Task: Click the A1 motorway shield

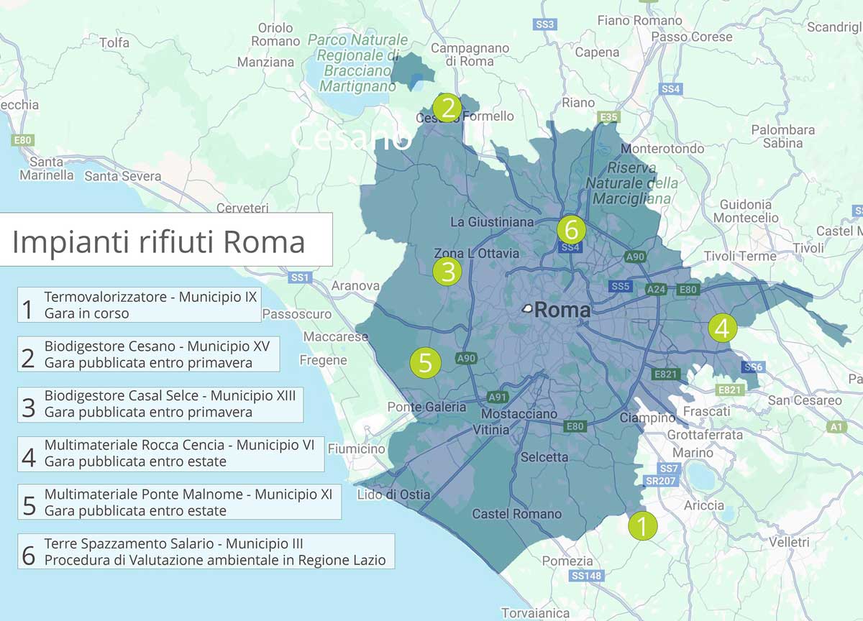Action: [x=836, y=427]
